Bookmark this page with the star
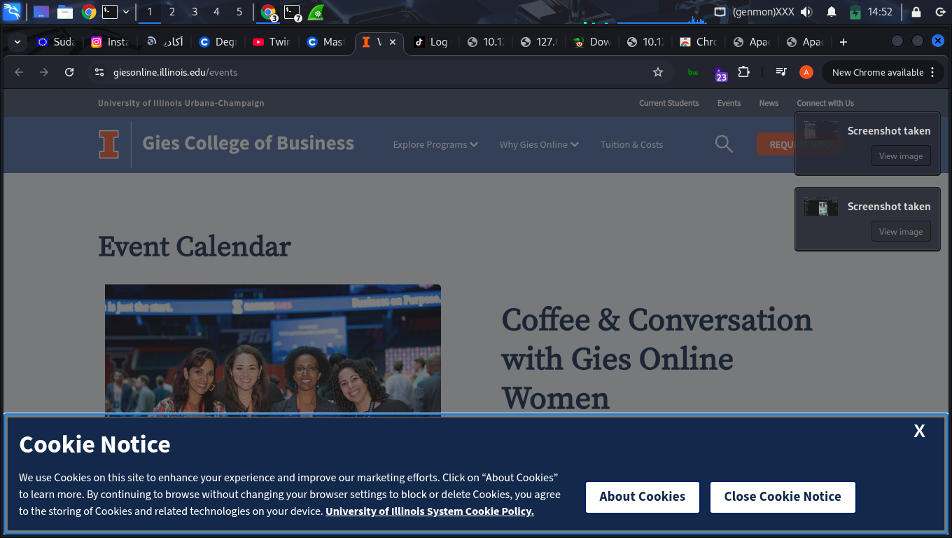This screenshot has height=538, width=952. tap(658, 72)
